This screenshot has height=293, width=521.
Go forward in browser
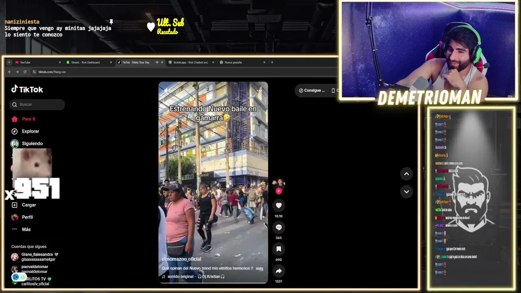[x=17, y=72]
